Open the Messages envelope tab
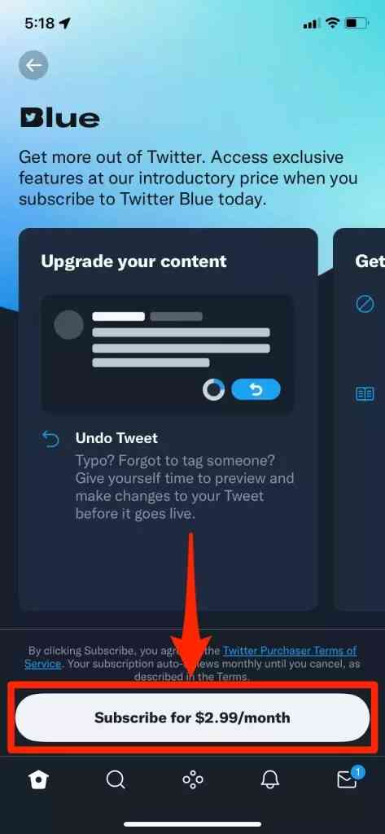Viewport: 385px width, 834px height. 348,778
